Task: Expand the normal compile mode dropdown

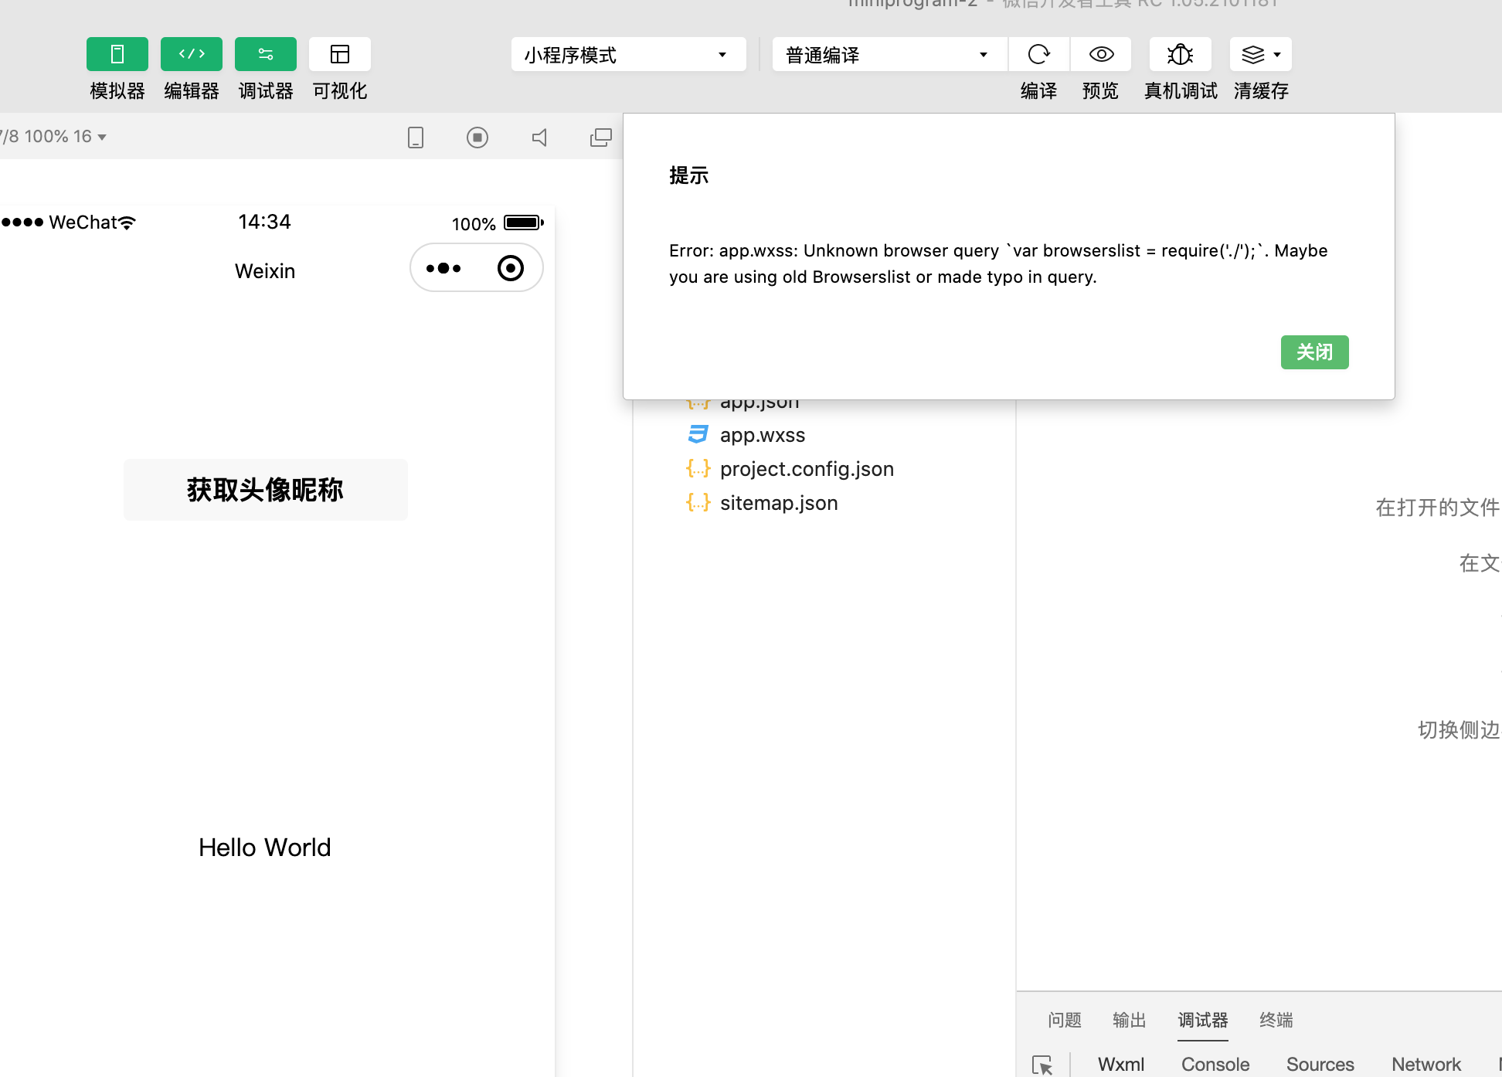Action: click(889, 55)
